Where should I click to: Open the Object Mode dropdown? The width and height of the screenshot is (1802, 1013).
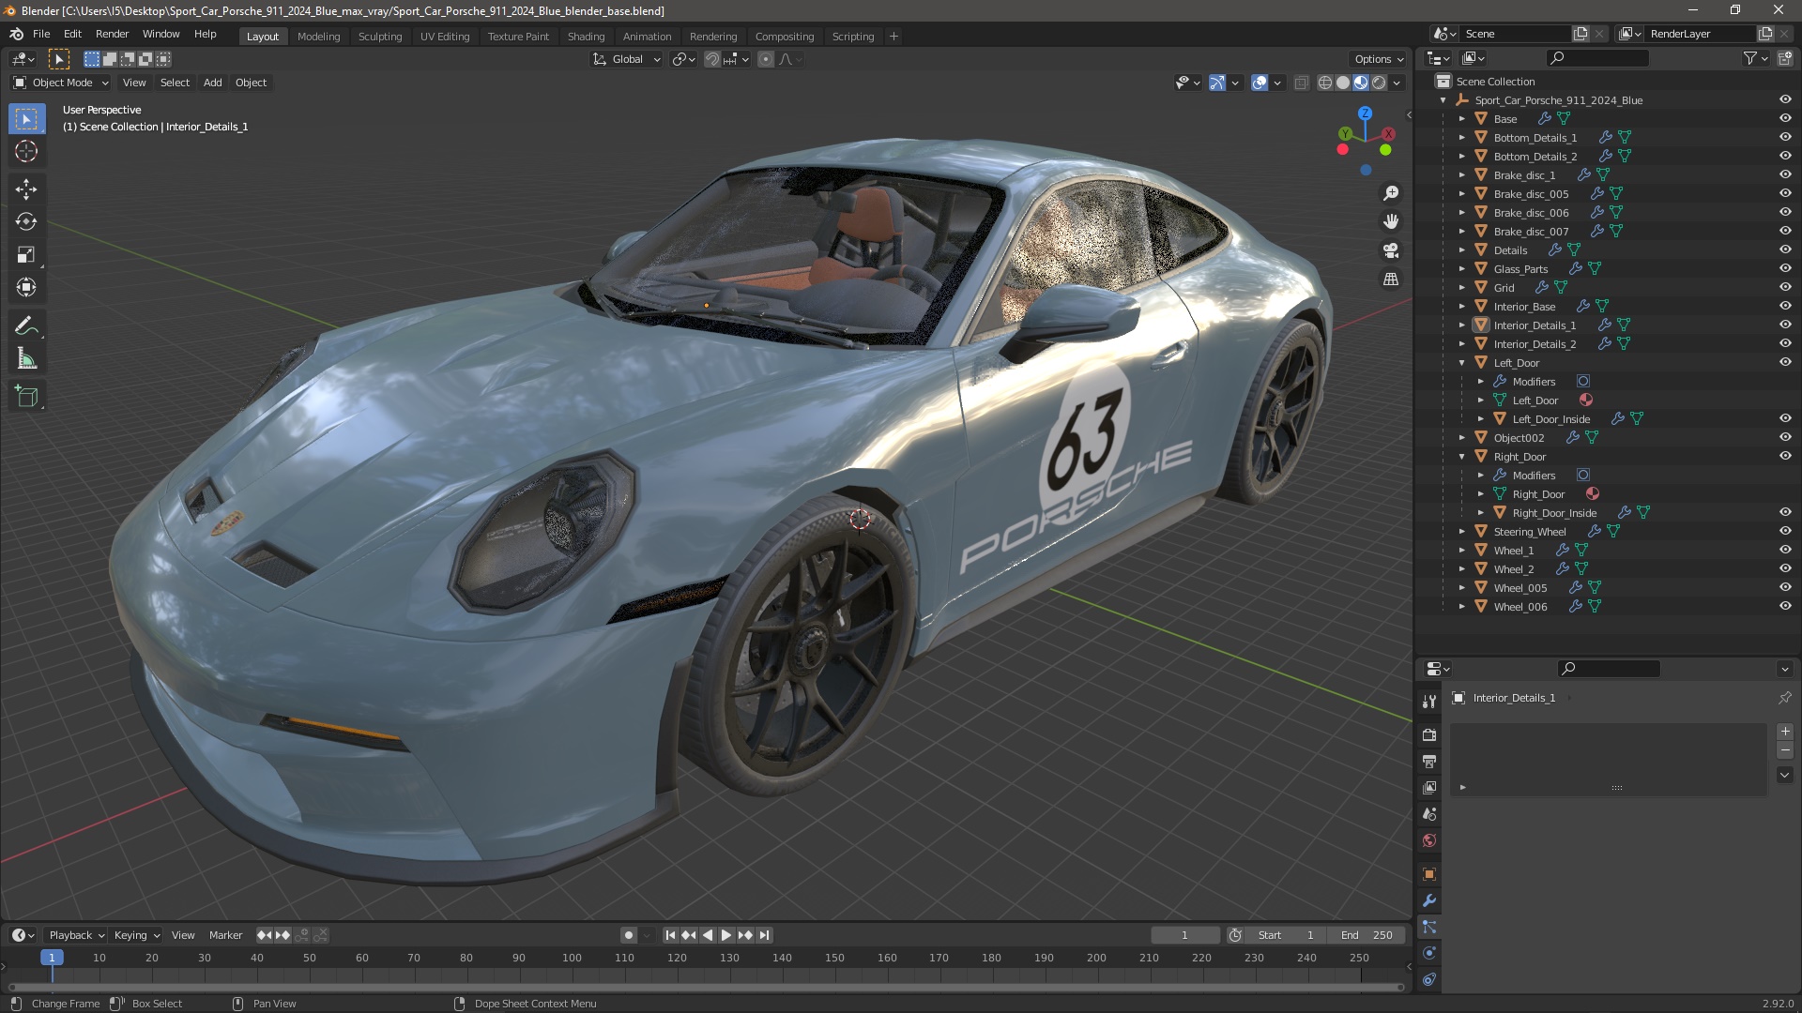point(61,83)
